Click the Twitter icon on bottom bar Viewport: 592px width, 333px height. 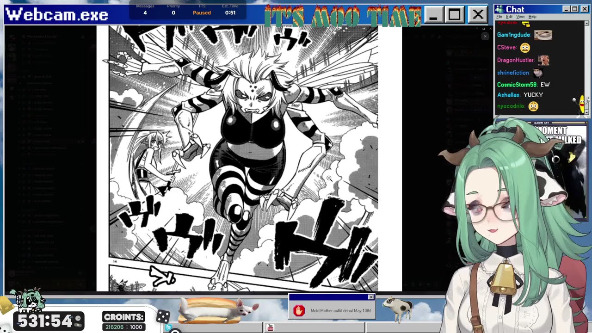[x=168, y=327]
